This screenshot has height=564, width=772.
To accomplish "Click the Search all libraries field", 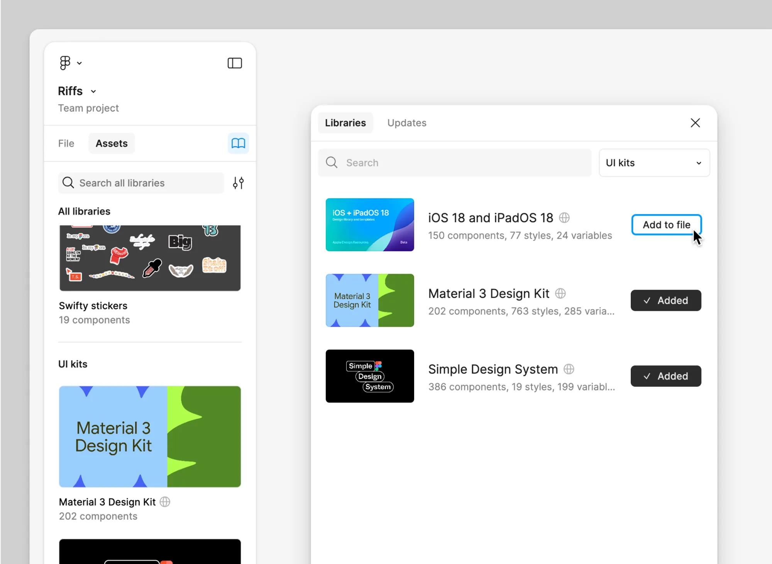I will pyautogui.click(x=141, y=183).
